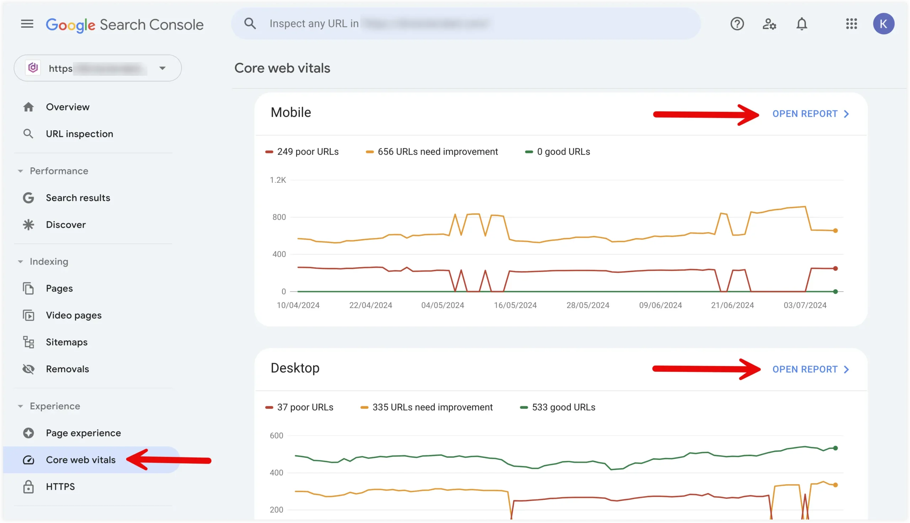Click the 16/05/2024 axis date label

pyautogui.click(x=515, y=305)
